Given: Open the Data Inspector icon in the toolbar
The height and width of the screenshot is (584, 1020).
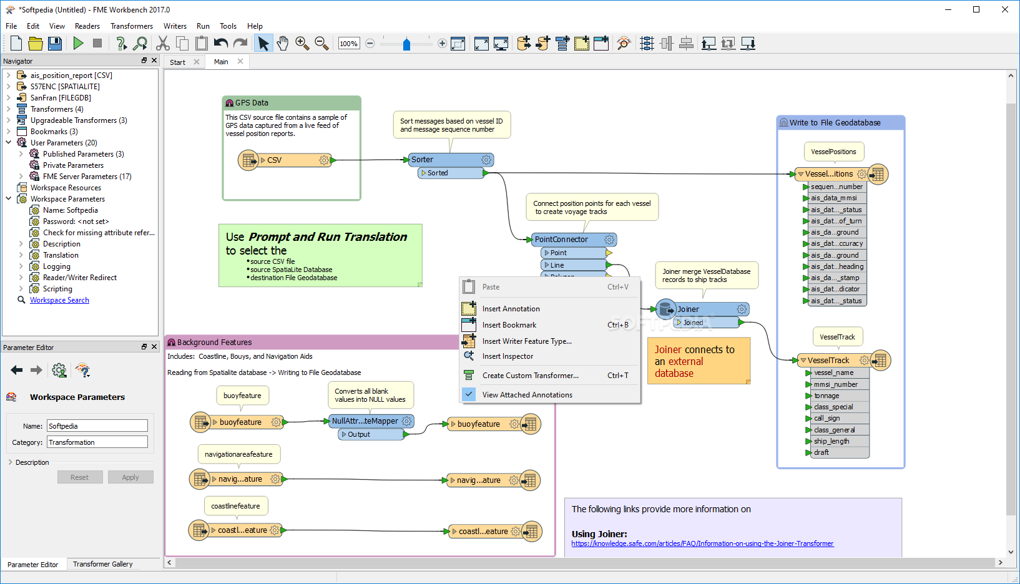Looking at the screenshot, I should [624, 43].
